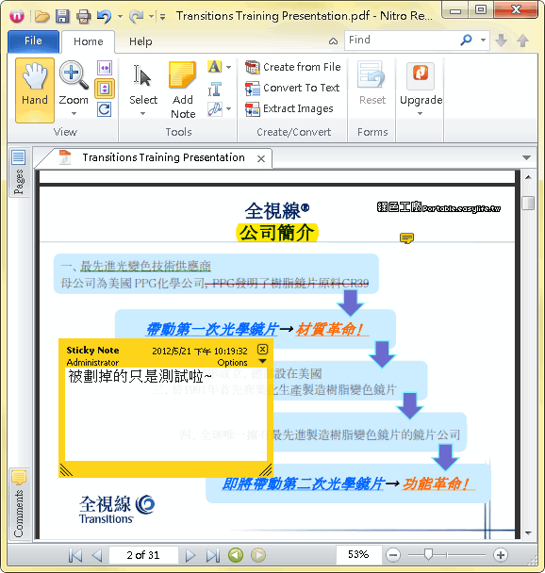
Task: Save the document with floppy icon
Action: 62,16
